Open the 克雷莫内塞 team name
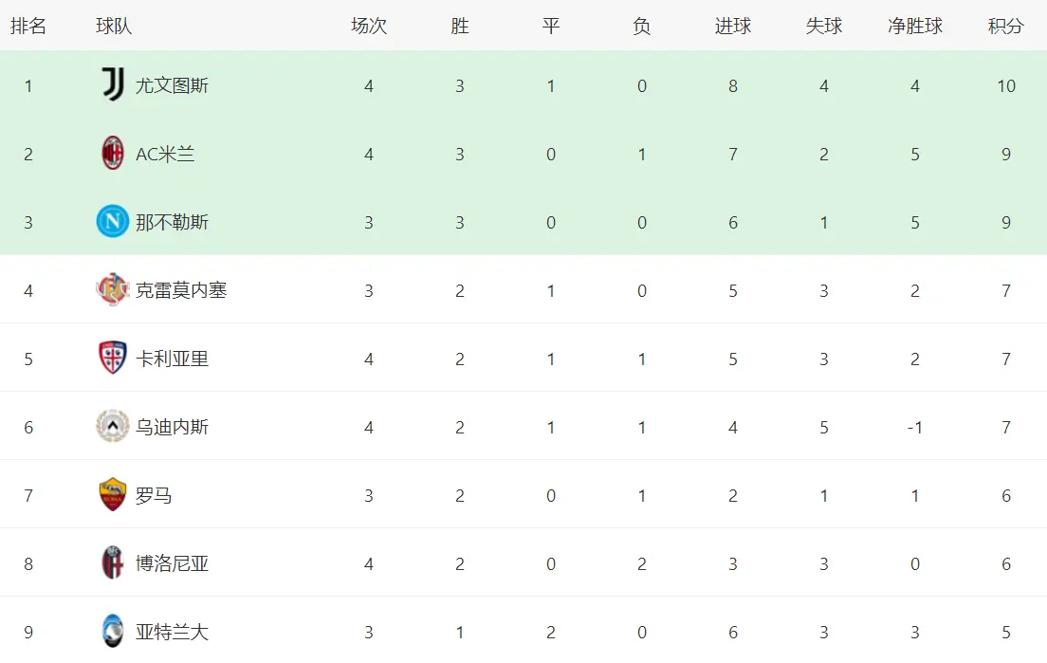The height and width of the screenshot is (663, 1047). coord(181,290)
